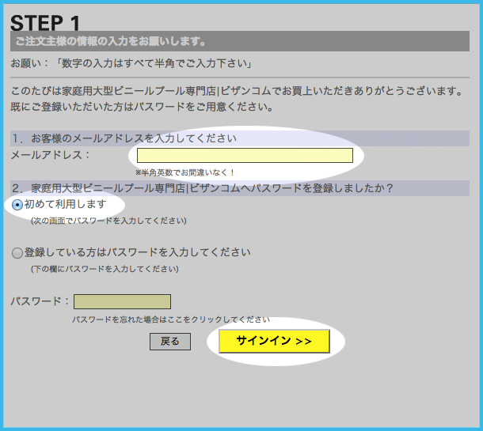Click the メールアドレス input field
The width and height of the screenshot is (483, 431).
(245, 155)
